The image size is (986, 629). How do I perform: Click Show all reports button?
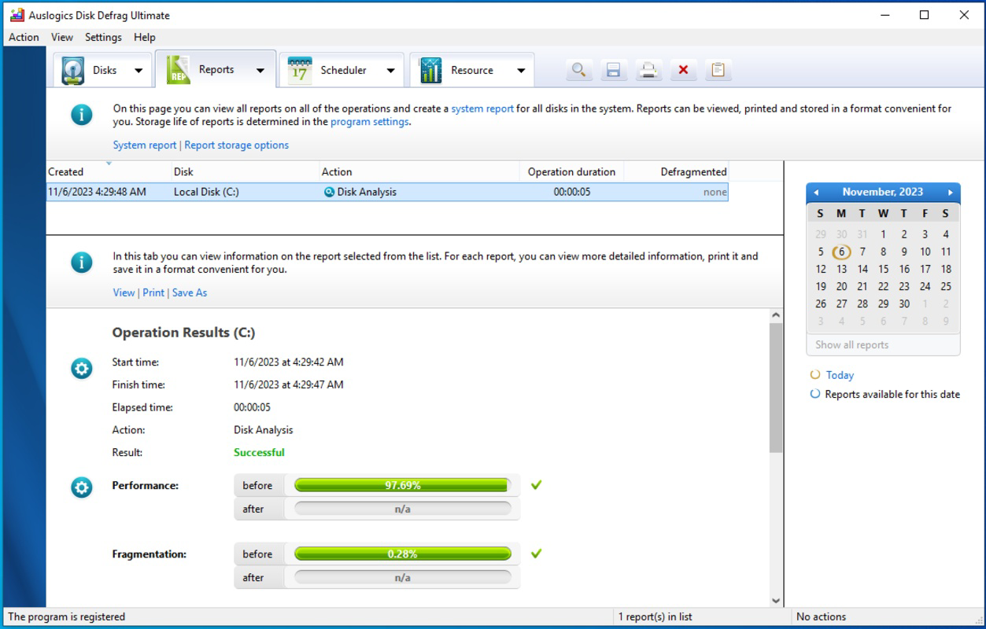click(883, 345)
